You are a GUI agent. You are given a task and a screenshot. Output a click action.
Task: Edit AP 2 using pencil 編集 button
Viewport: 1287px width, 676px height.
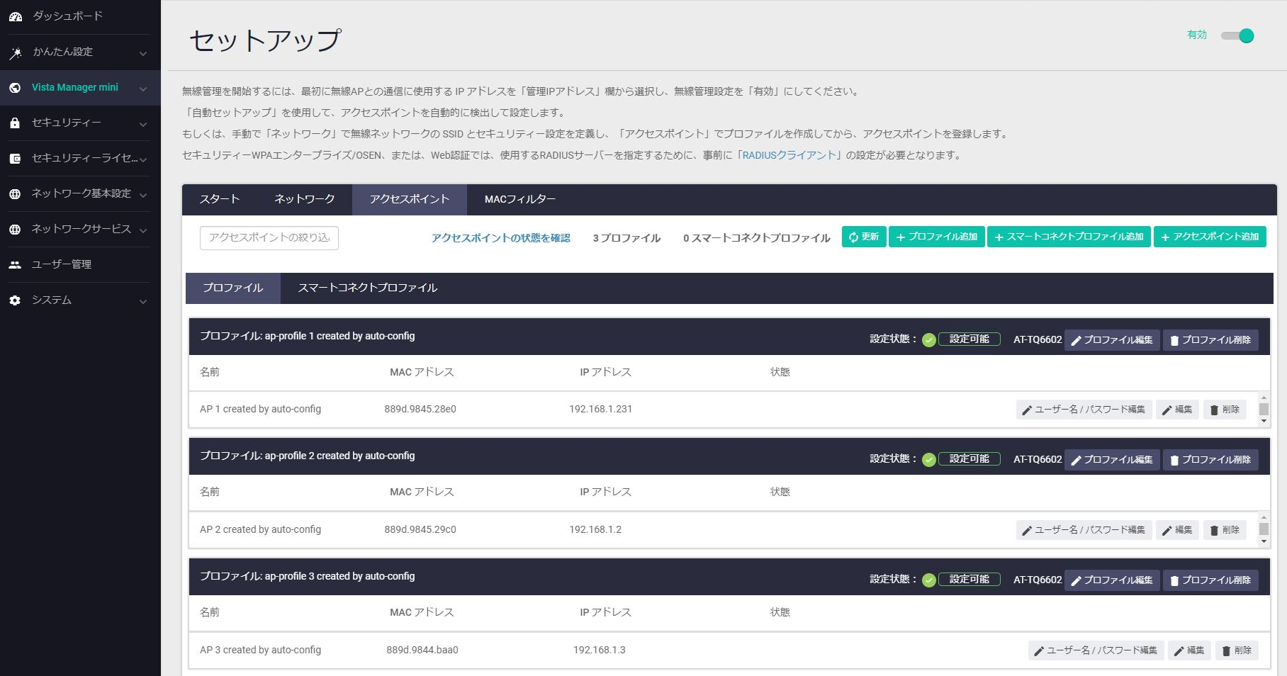coord(1176,530)
